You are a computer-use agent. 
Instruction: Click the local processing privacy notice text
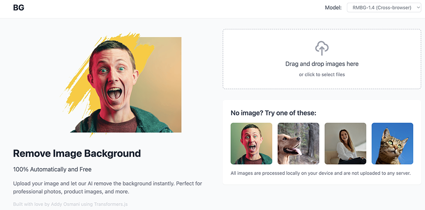pyautogui.click(x=320, y=173)
